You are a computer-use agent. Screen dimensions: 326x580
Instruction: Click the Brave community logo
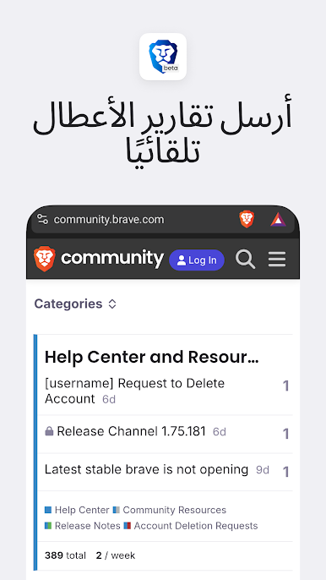click(99, 259)
